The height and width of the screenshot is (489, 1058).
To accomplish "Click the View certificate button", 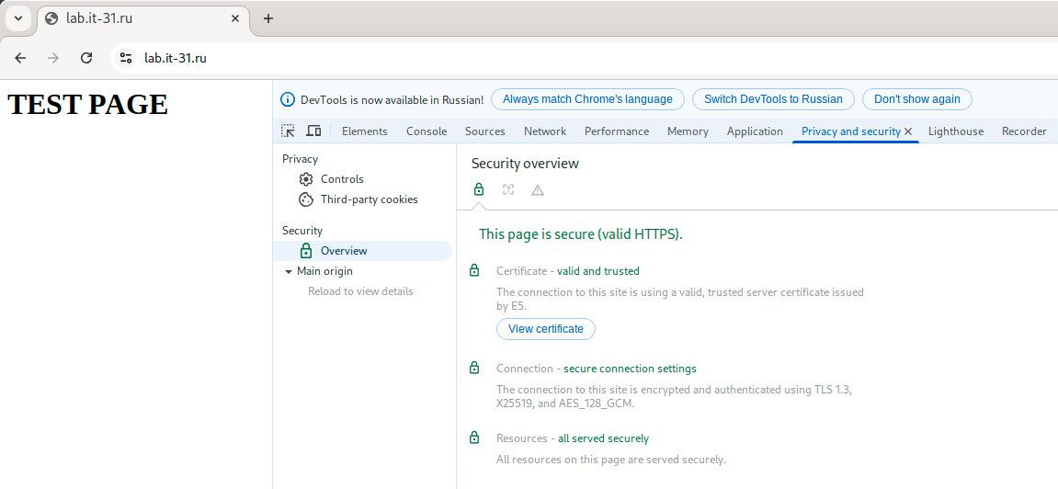I will (545, 329).
